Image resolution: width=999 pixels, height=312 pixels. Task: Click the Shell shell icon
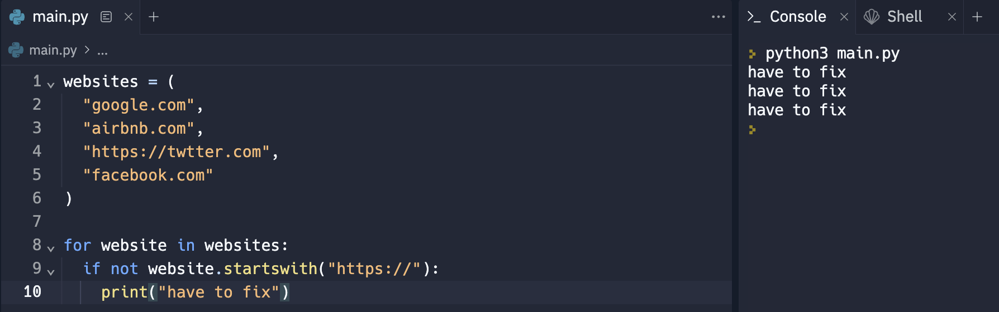pos(872,17)
